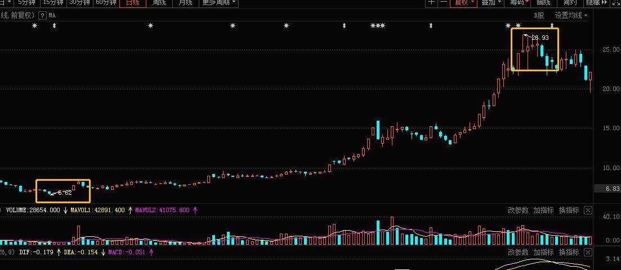Click the leftmost snowflake event marker

click(34, 26)
